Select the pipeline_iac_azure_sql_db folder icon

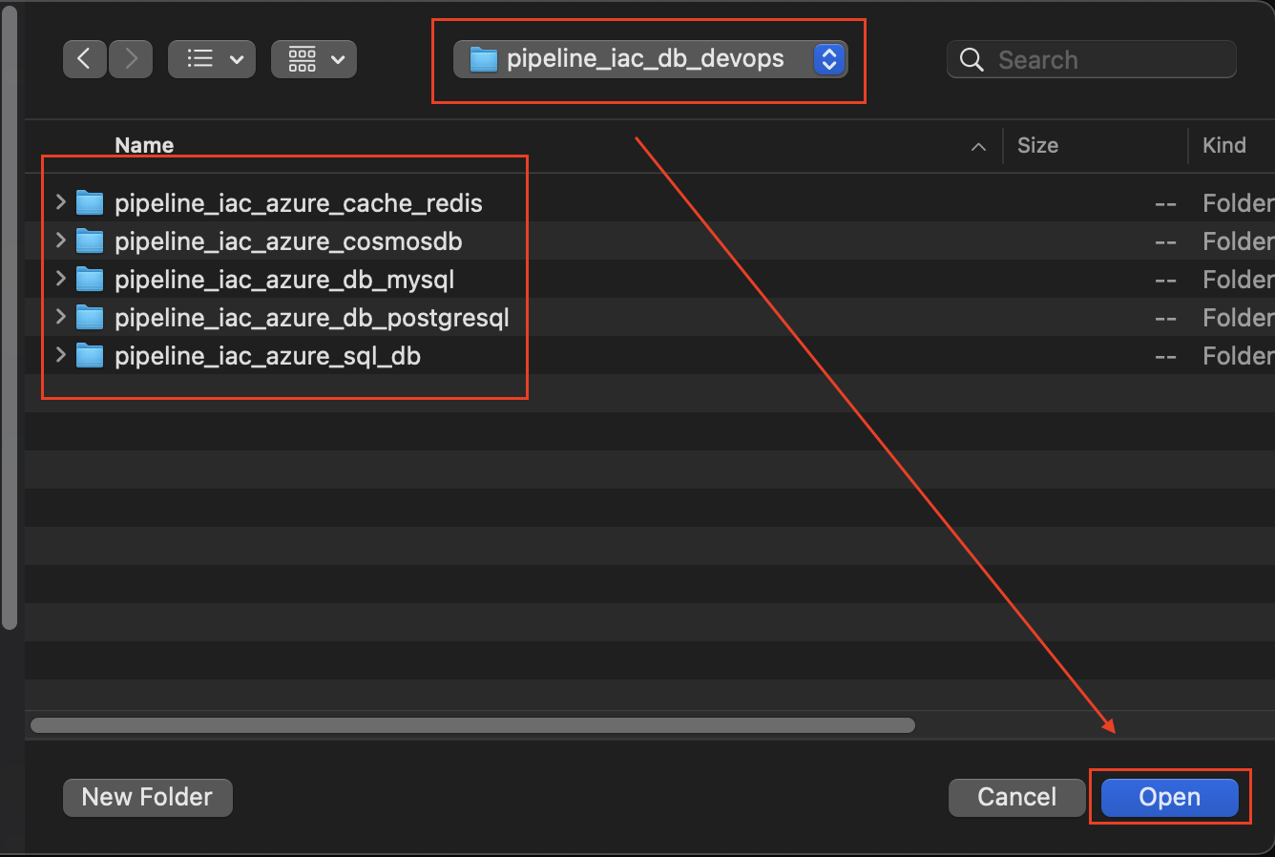tap(90, 356)
